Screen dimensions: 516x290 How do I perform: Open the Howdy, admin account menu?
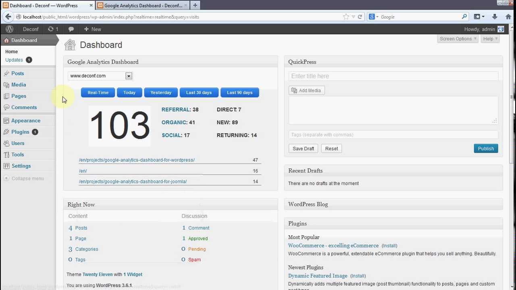point(484,29)
